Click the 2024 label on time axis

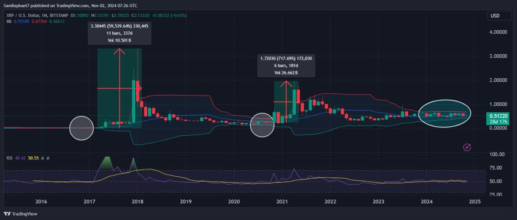(427, 201)
